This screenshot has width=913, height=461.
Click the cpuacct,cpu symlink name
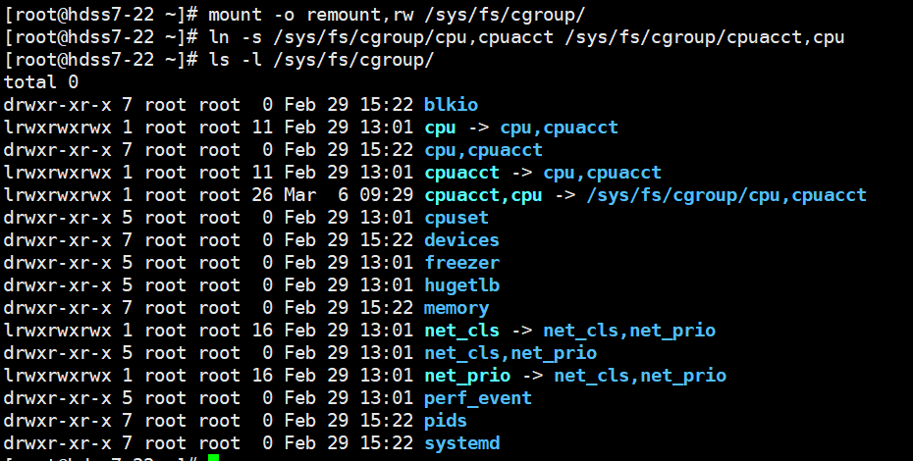click(x=483, y=195)
